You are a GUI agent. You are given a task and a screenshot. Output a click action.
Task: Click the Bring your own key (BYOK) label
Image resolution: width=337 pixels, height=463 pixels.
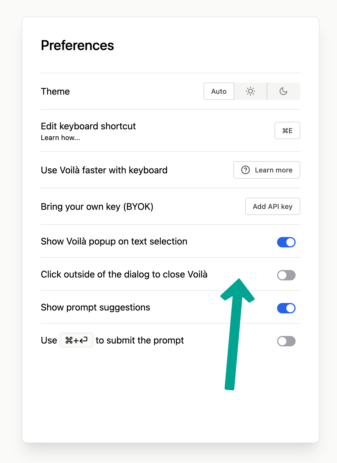click(97, 207)
